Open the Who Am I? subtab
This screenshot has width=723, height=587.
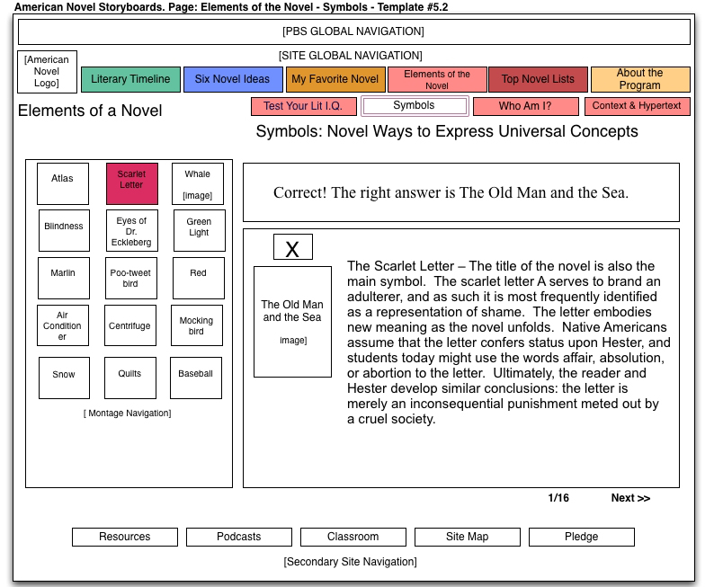(x=525, y=106)
